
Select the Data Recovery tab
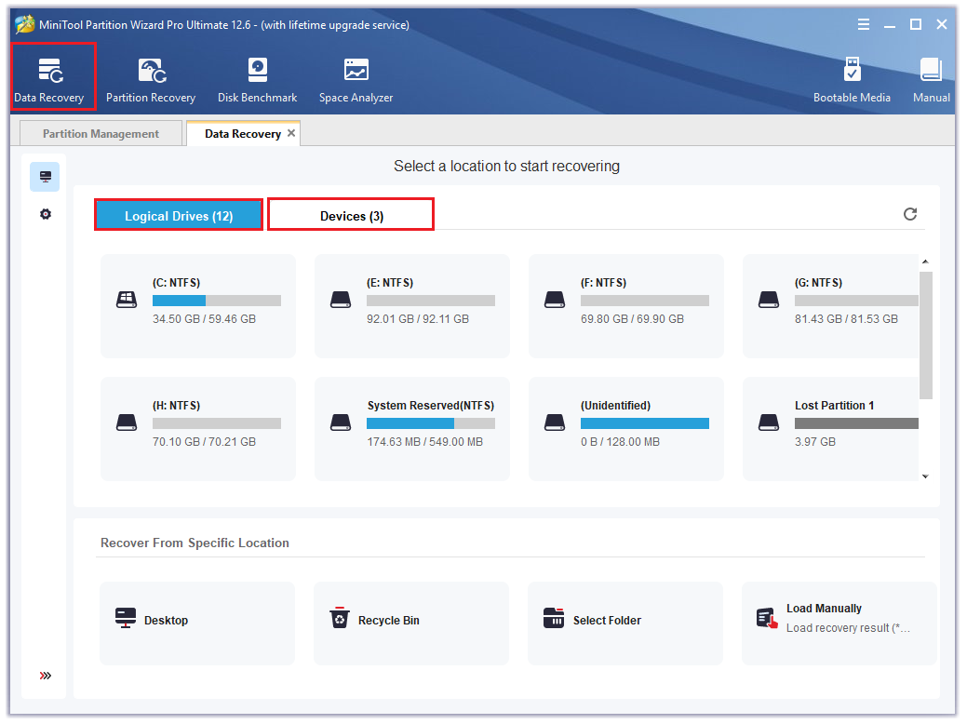coord(242,134)
